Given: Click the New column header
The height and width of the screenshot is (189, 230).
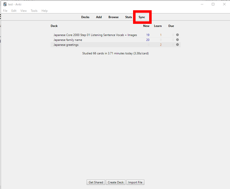Looking at the screenshot, I should click(x=146, y=26).
